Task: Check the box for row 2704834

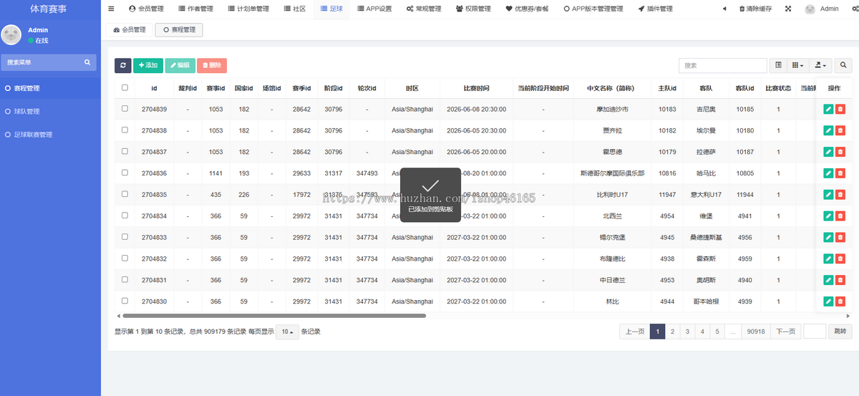Action: tap(125, 216)
